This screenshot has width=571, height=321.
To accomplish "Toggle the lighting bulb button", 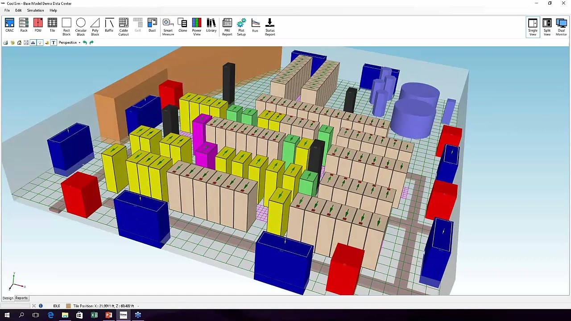I will click(40, 42).
